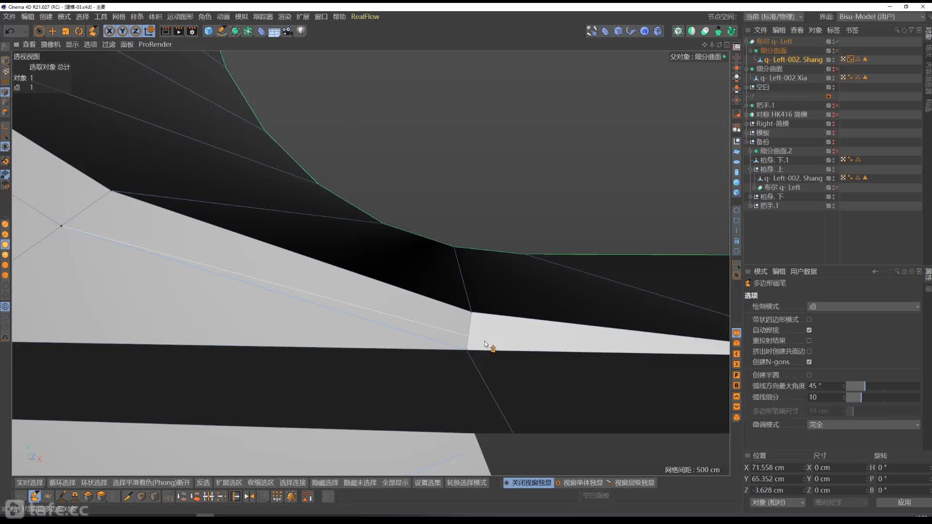Image resolution: width=932 pixels, height=524 pixels.
Task: Click the Brush tool icon
Action: pos(62,496)
